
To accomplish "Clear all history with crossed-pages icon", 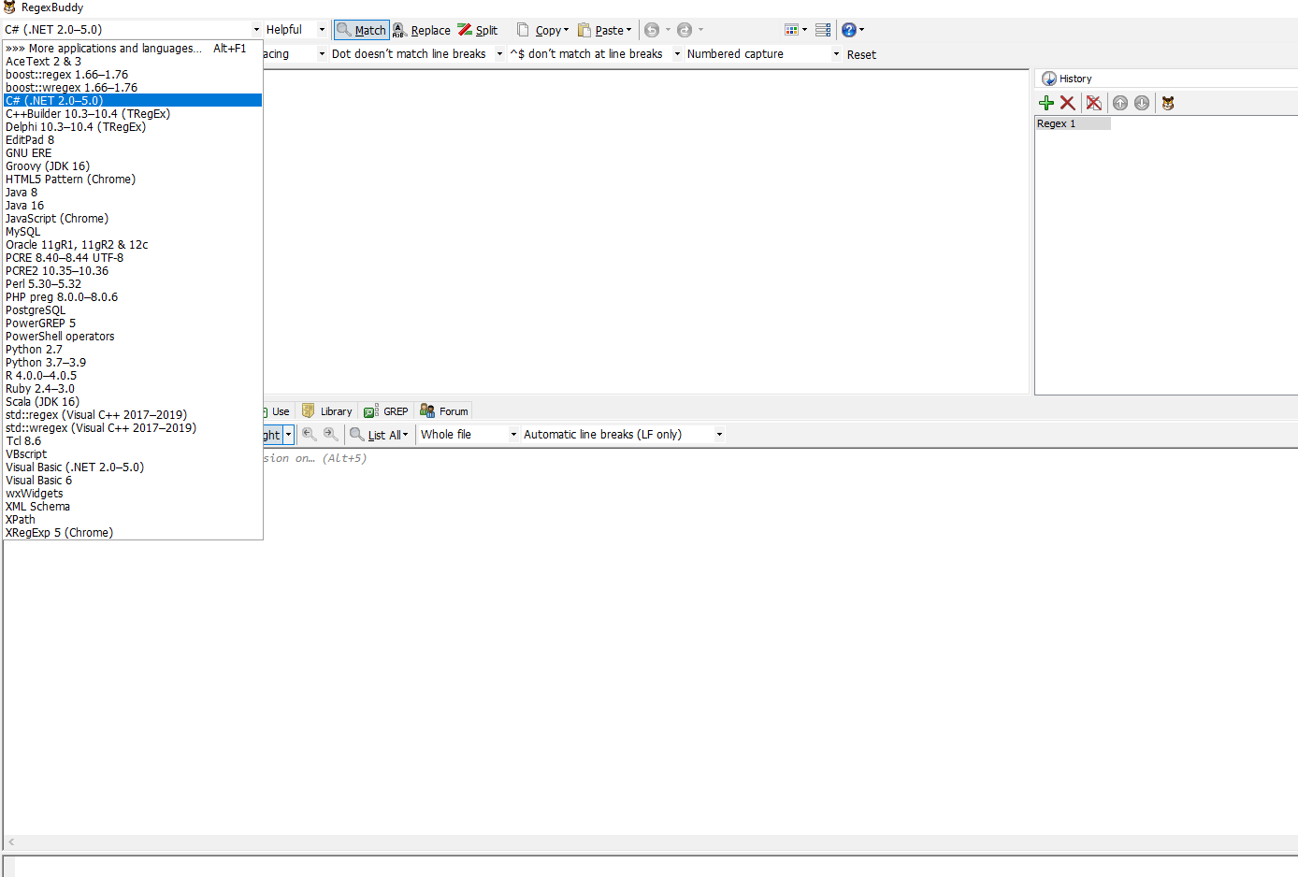I will click(1093, 103).
